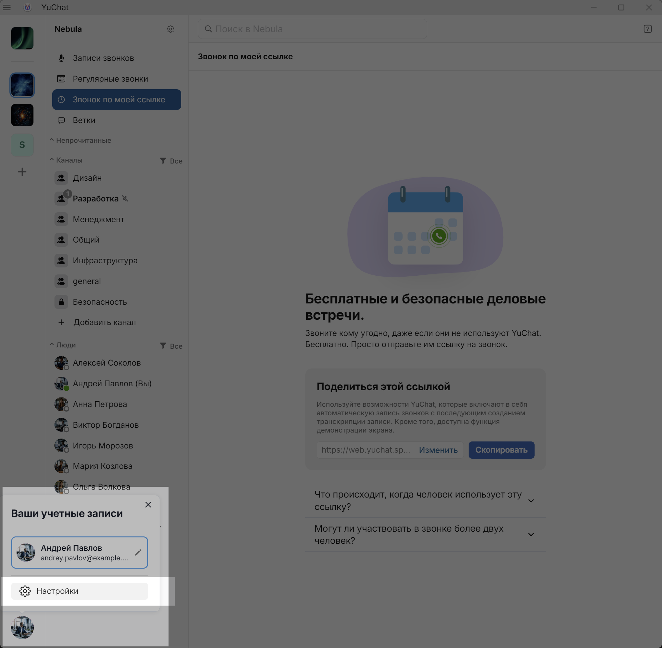Click Добавить канал
The image size is (662, 648).
point(116,323)
